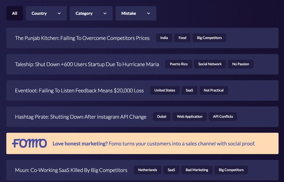Click the Mistake dropdown chevron arrow
284x182 pixels.
coord(149,13)
